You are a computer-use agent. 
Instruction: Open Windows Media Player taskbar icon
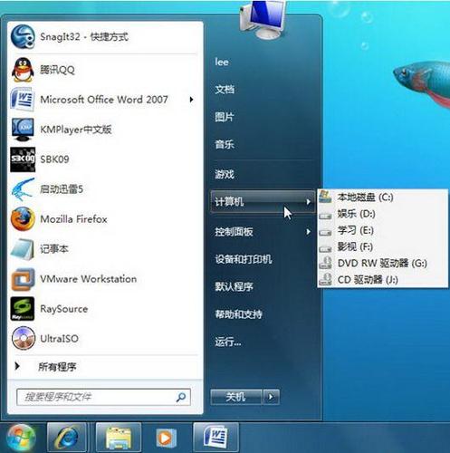(x=165, y=438)
